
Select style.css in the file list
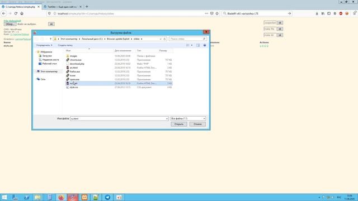[x=74, y=87]
